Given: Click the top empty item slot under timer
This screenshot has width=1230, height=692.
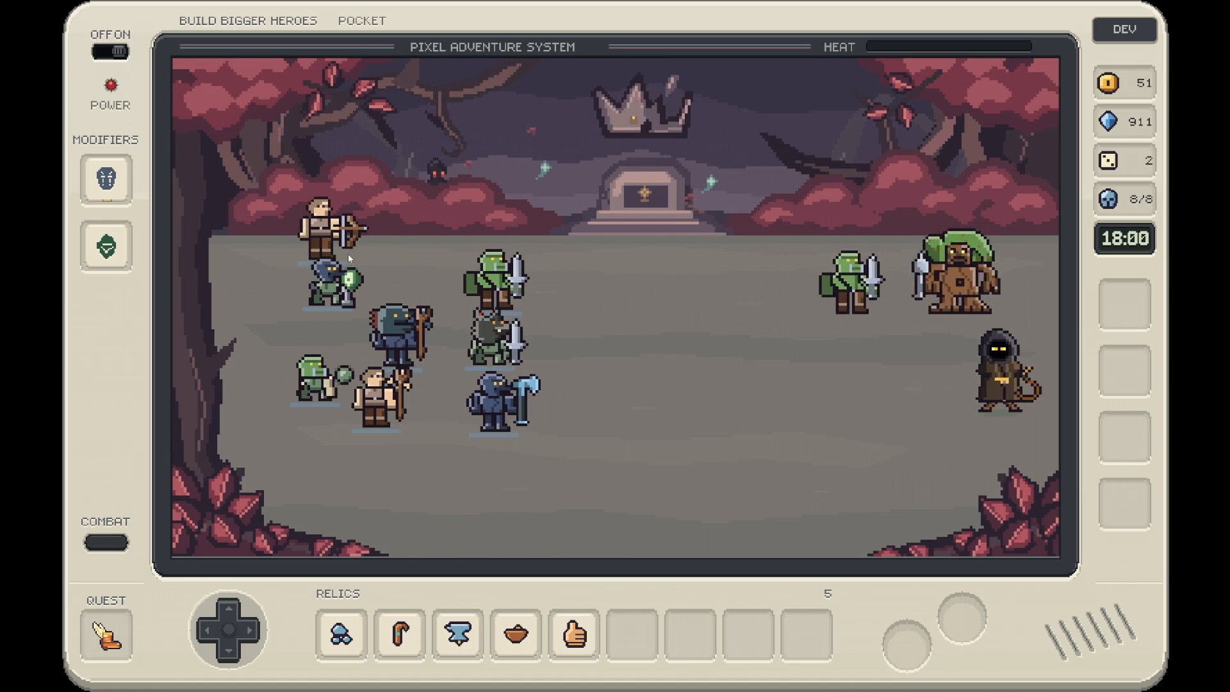Looking at the screenshot, I should (x=1125, y=304).
